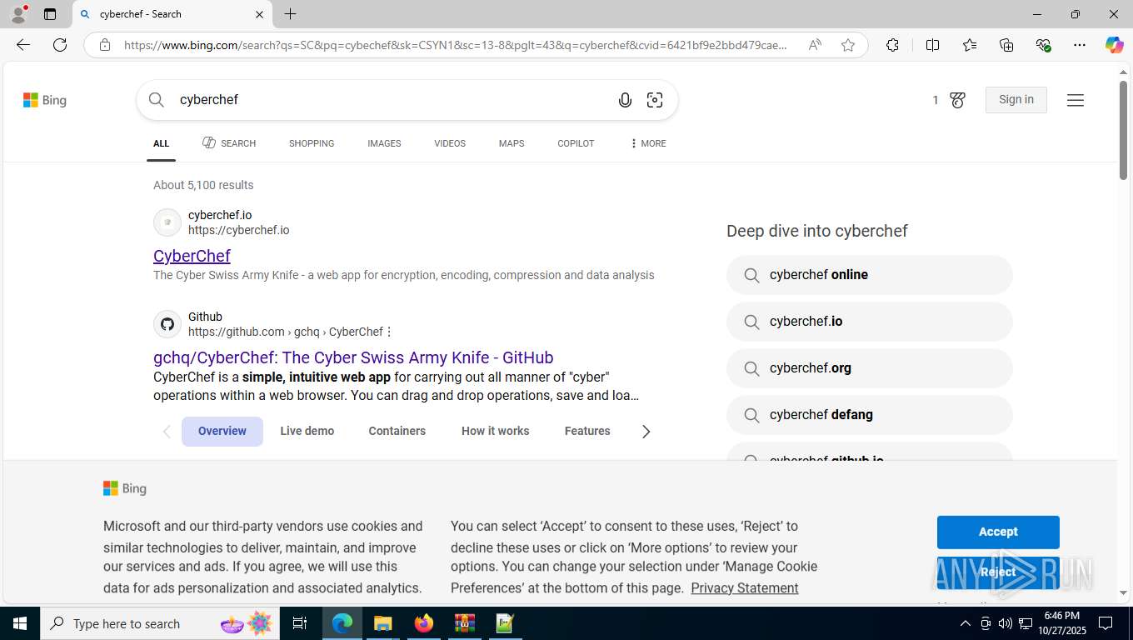Click the taskbar Type here to search box
Image resolution: width=1133 pixels, height=640 pixels.
point(159,623)
